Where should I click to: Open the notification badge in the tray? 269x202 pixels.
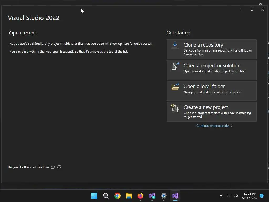coord(262,195)
